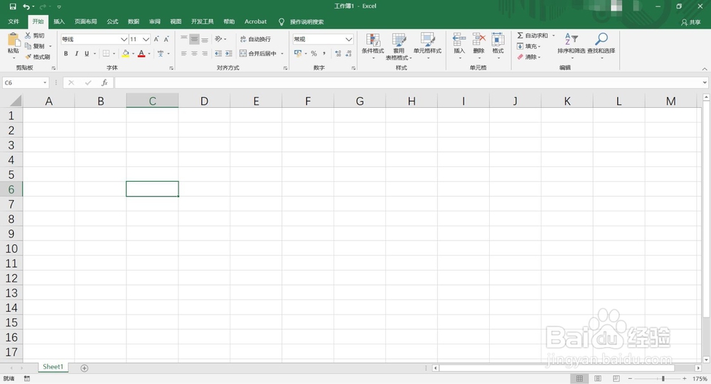The width and height of the screenshot is (711, 384).
Task: Open the font name combo box
Action: 95,40
